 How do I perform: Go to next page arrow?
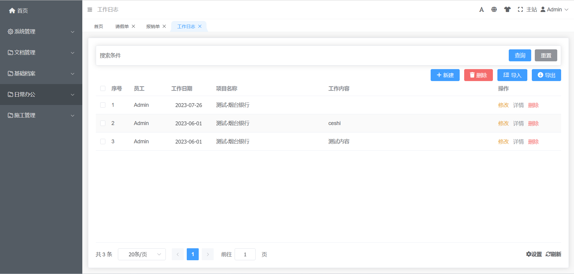208,254
